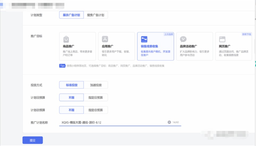Click the 应用推广 app store icon
Viewport: 256px width, 146px height.
pos(105,39)
